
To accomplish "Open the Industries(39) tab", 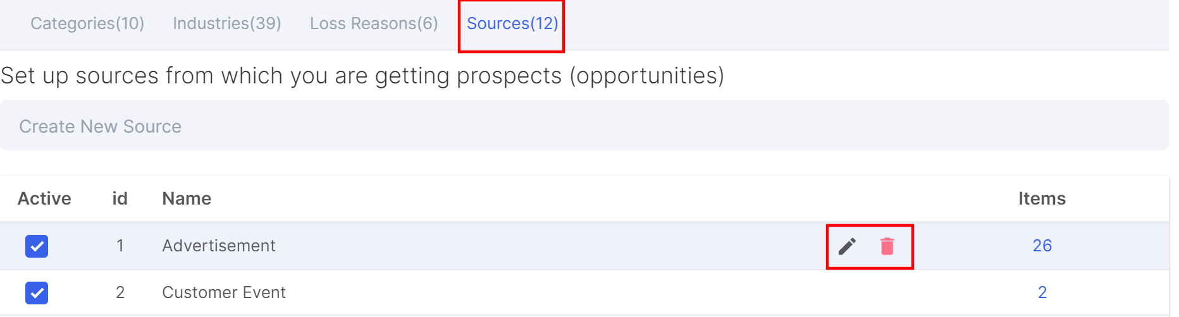I will click(227, 23).
